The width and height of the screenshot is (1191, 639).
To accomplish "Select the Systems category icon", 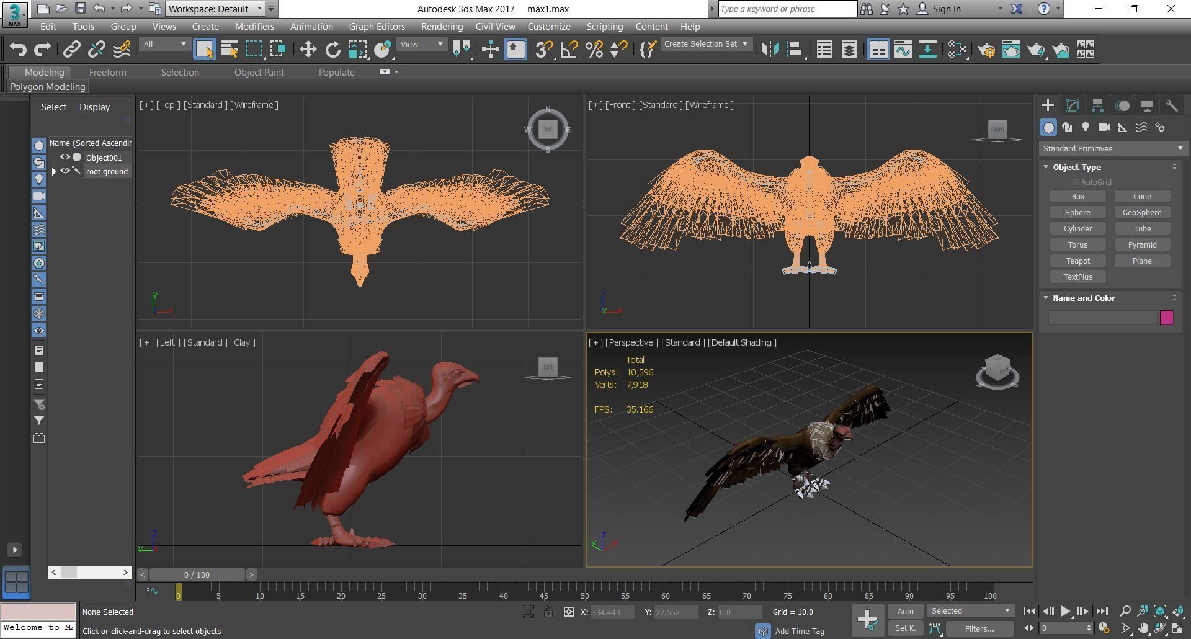I will pos(1160,127).
